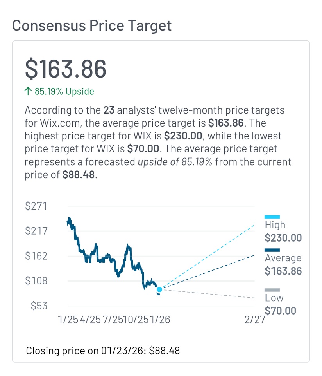Click the $271 y-axis label
Screen dimensions: 322x376
36,206
